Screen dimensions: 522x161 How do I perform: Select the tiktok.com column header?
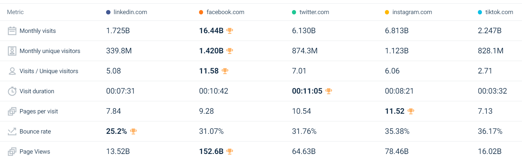pos(495,12)
